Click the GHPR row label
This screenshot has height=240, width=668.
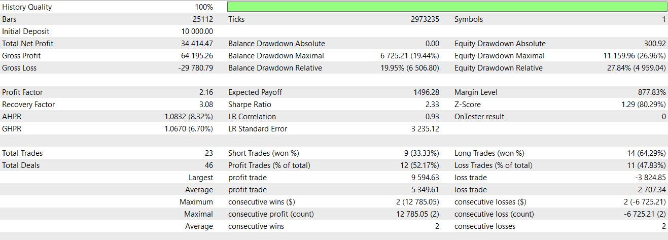[12, 129]
